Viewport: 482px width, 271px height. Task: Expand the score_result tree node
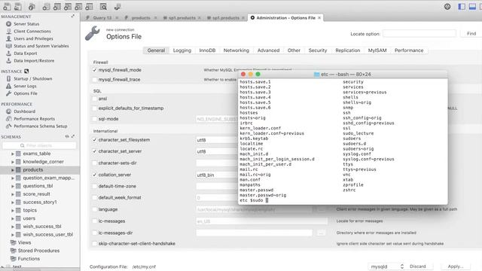tap(13, 194)
